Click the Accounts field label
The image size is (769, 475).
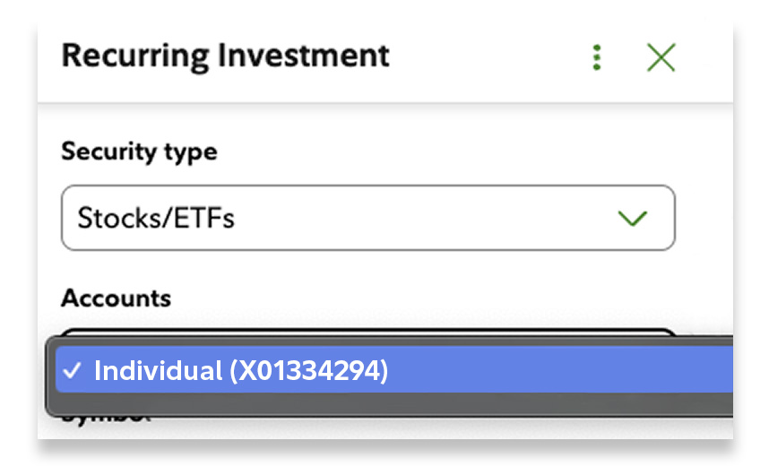coord(116,298)
